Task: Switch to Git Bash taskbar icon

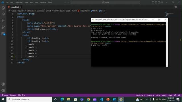Action: (121, 99)
